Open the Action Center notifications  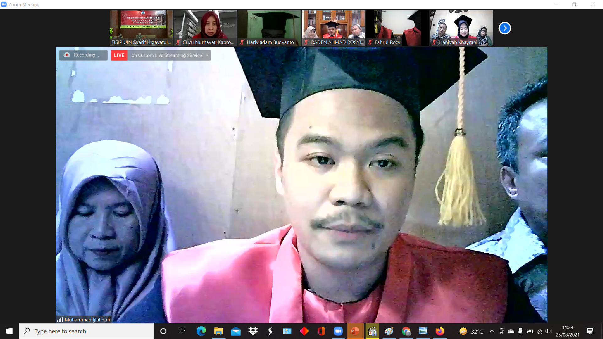pyautogui.click(x=590, y=331)
